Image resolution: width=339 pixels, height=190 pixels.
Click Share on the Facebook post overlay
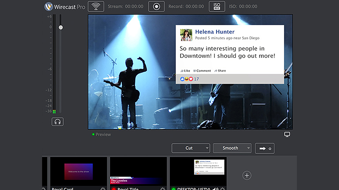[x=220, y=71]
